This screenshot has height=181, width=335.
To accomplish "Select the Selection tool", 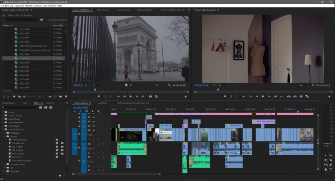I will point(325,155).
